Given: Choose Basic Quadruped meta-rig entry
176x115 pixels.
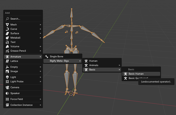Looking at the screenshot, I should click(141, 78).
